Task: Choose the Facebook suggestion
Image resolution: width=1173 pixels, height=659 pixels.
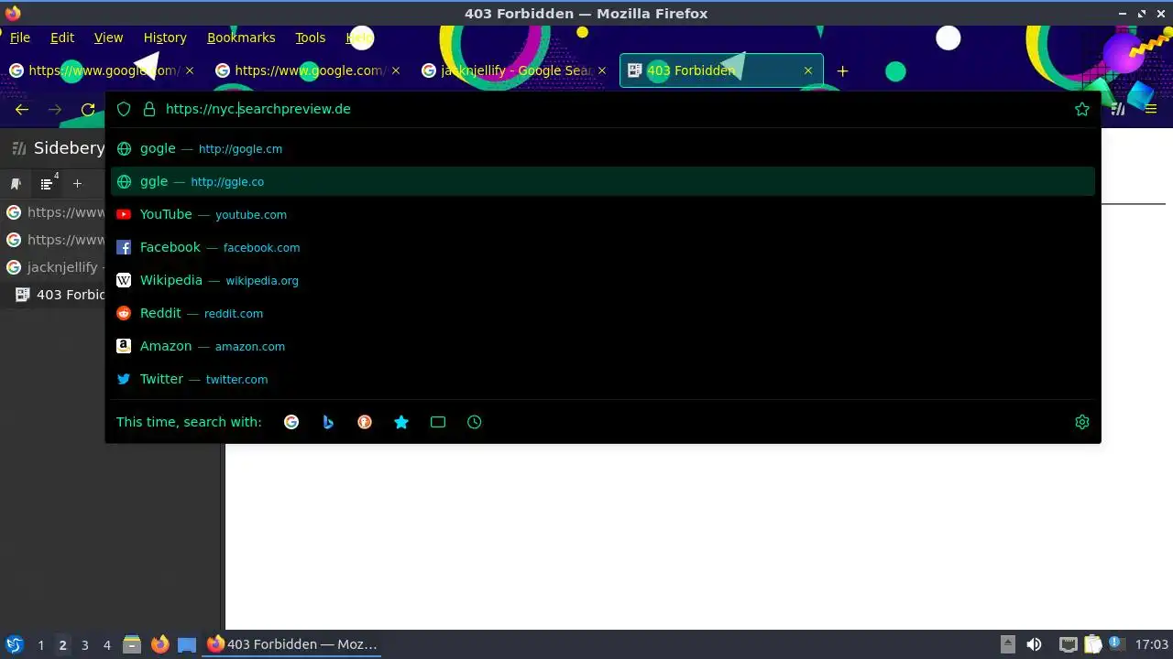Action: click(x=603, y=247)
